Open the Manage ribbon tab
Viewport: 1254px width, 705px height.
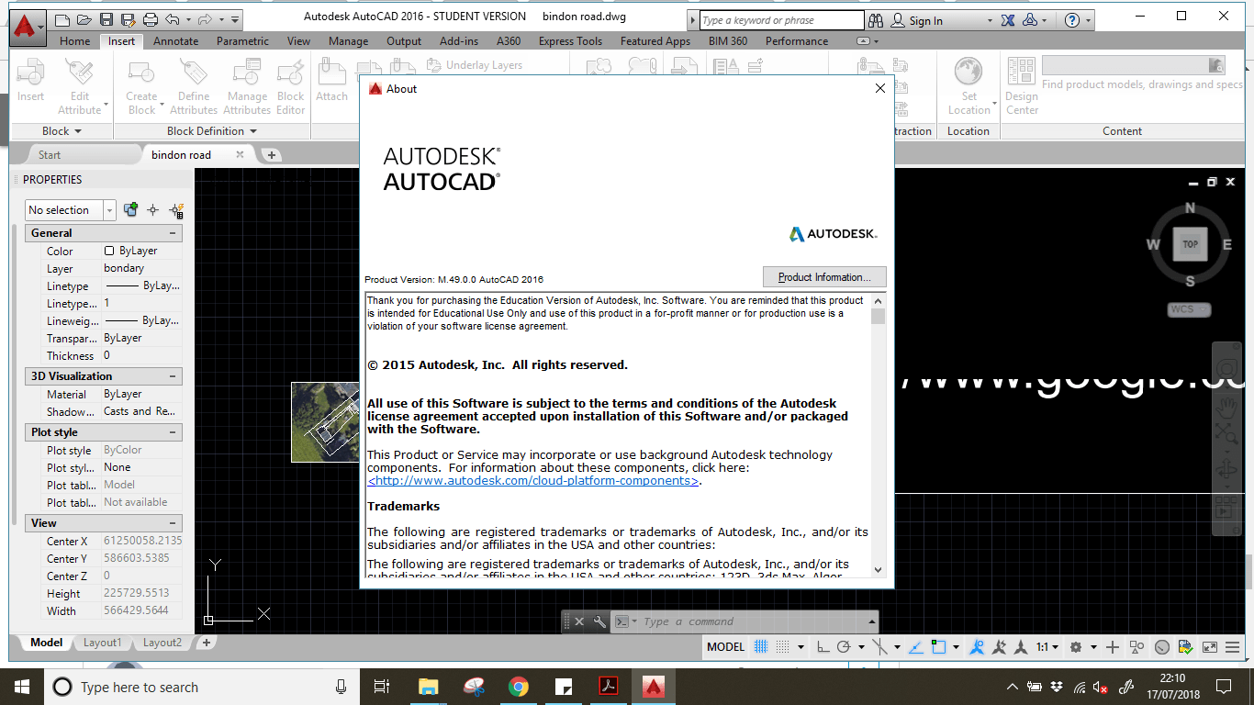coord(348,41)
